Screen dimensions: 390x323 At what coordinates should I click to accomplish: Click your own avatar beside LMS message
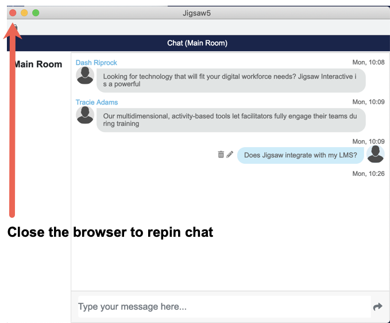click(x=376, y=154)
